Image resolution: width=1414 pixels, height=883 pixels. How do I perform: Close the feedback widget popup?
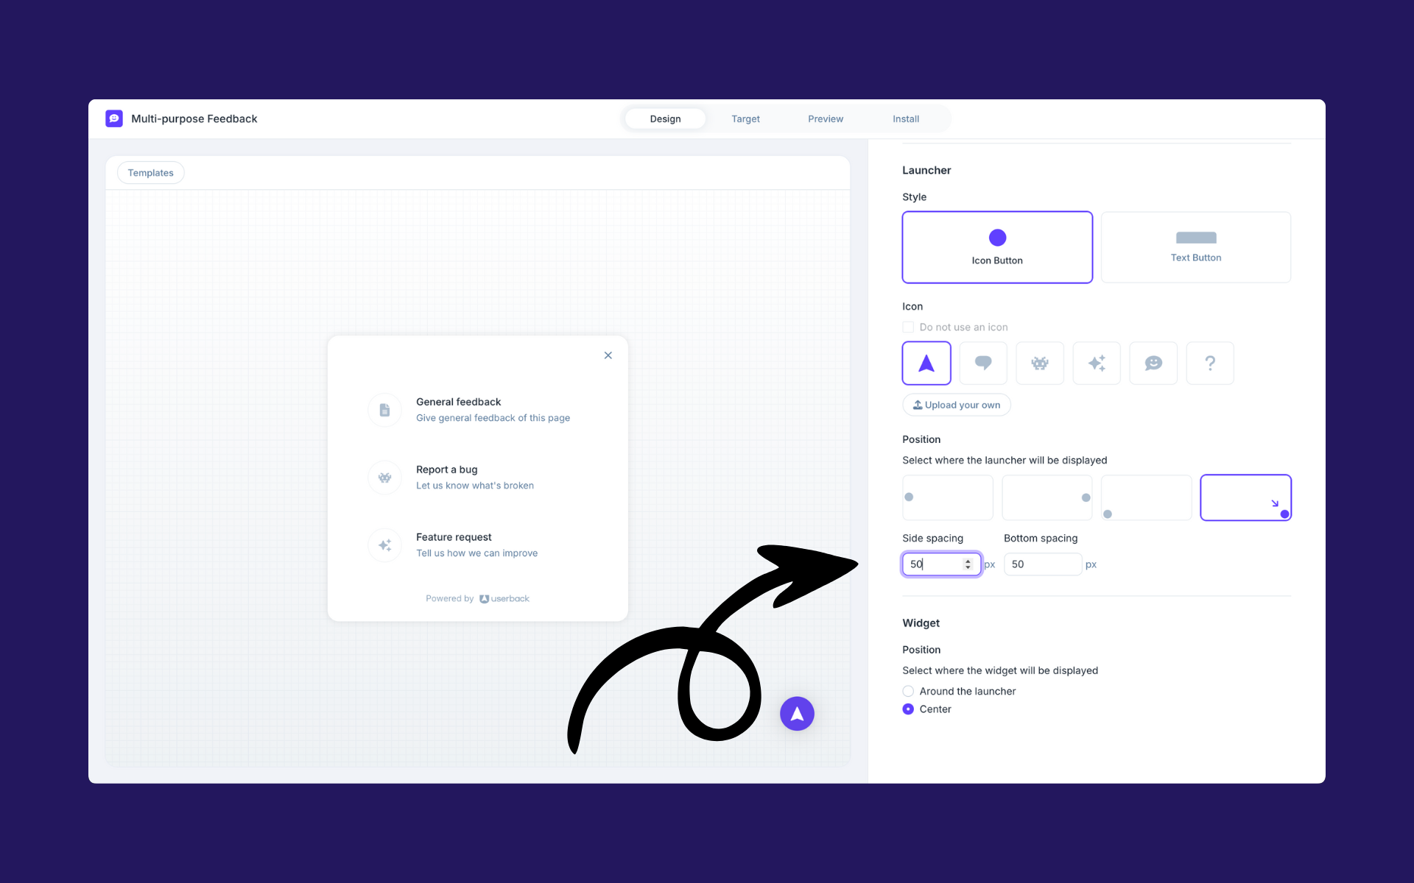608,355
